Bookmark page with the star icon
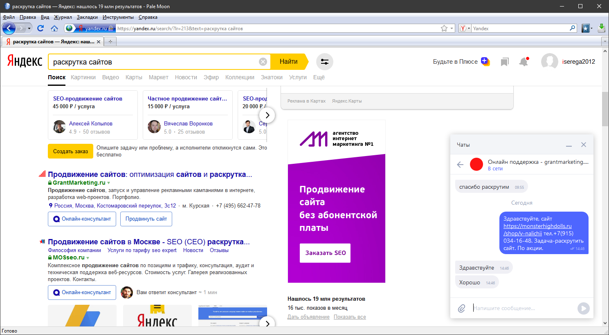 click(444, 28)
